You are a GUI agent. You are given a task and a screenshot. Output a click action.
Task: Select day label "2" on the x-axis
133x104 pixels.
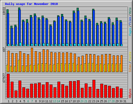12,101
